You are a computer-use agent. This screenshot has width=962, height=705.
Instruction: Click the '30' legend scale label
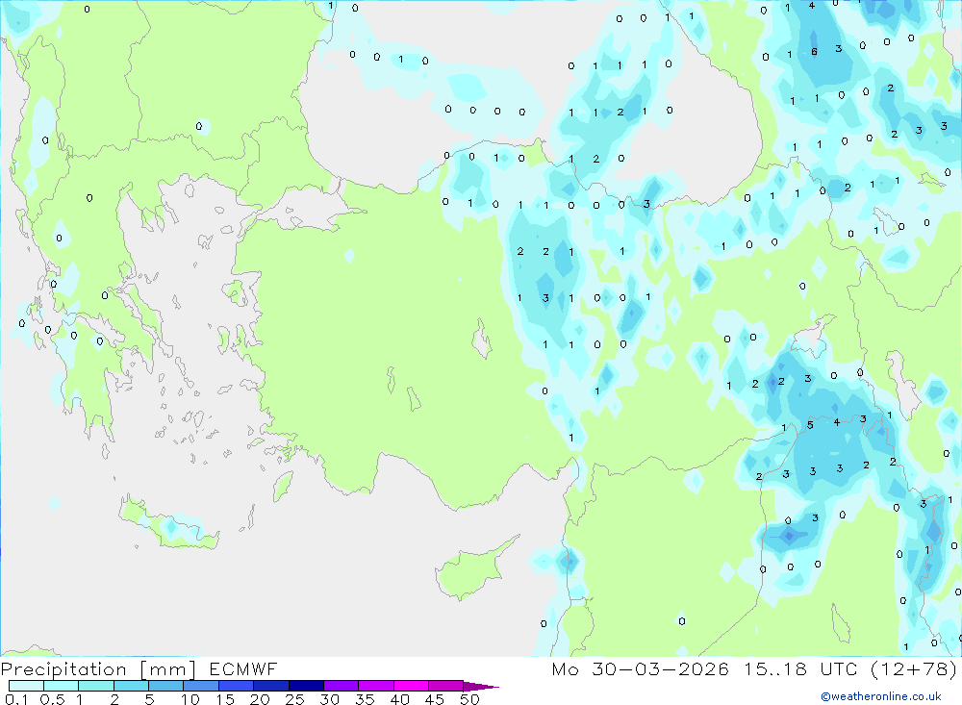click(x=330, y=699)
